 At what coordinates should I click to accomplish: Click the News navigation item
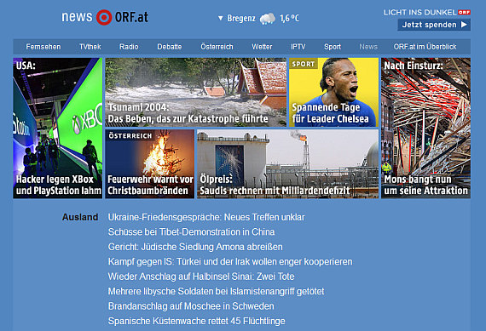368,47
